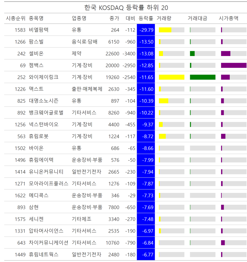Click the 시총순위 column header
Screen dimensions: 247x262
point(16,18)
